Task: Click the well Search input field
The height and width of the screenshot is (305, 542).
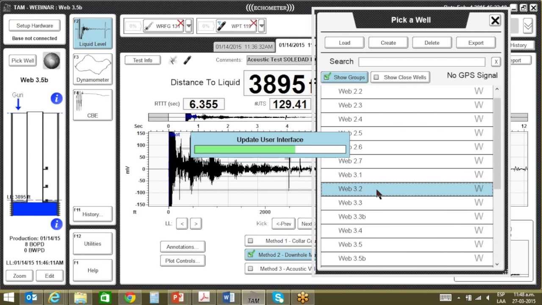Action: point(422,62)
